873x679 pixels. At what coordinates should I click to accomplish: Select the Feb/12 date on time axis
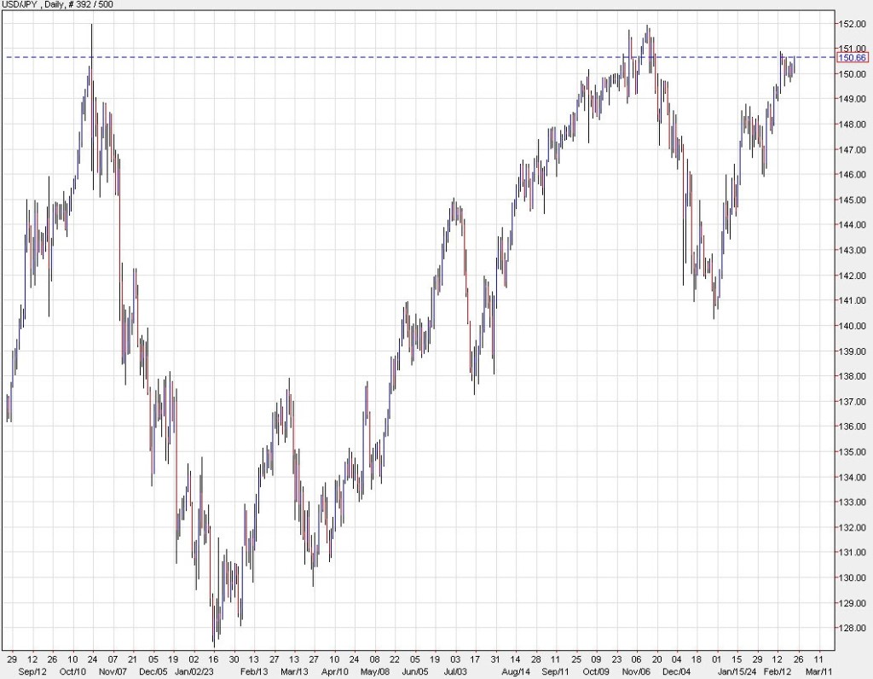pos(776,672)
